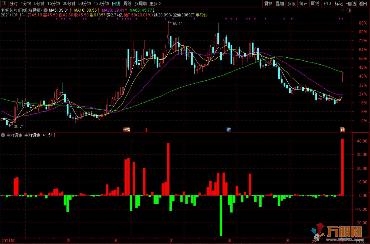The image size is (370, 244).
Task: Click the 30.21 low price annotation
Action: click(x=19, y=126)
